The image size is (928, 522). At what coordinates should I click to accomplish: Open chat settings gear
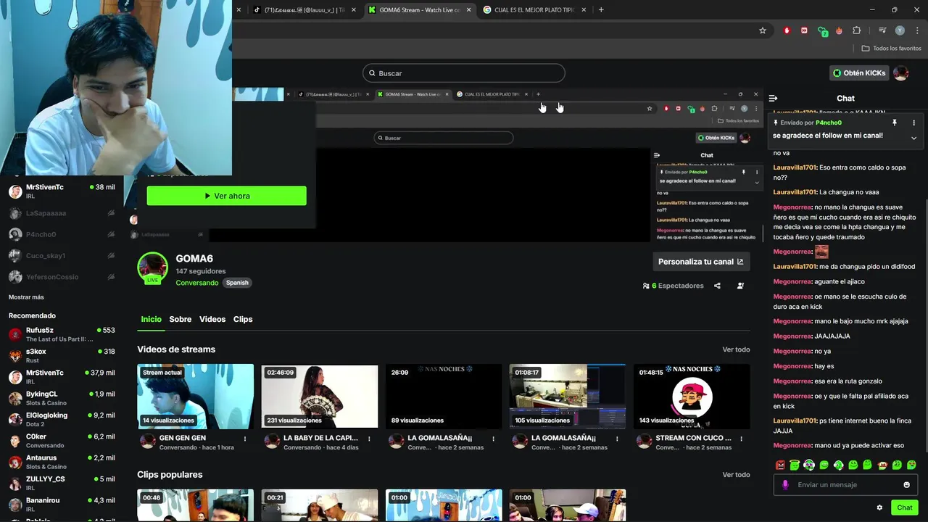point(879,507)
